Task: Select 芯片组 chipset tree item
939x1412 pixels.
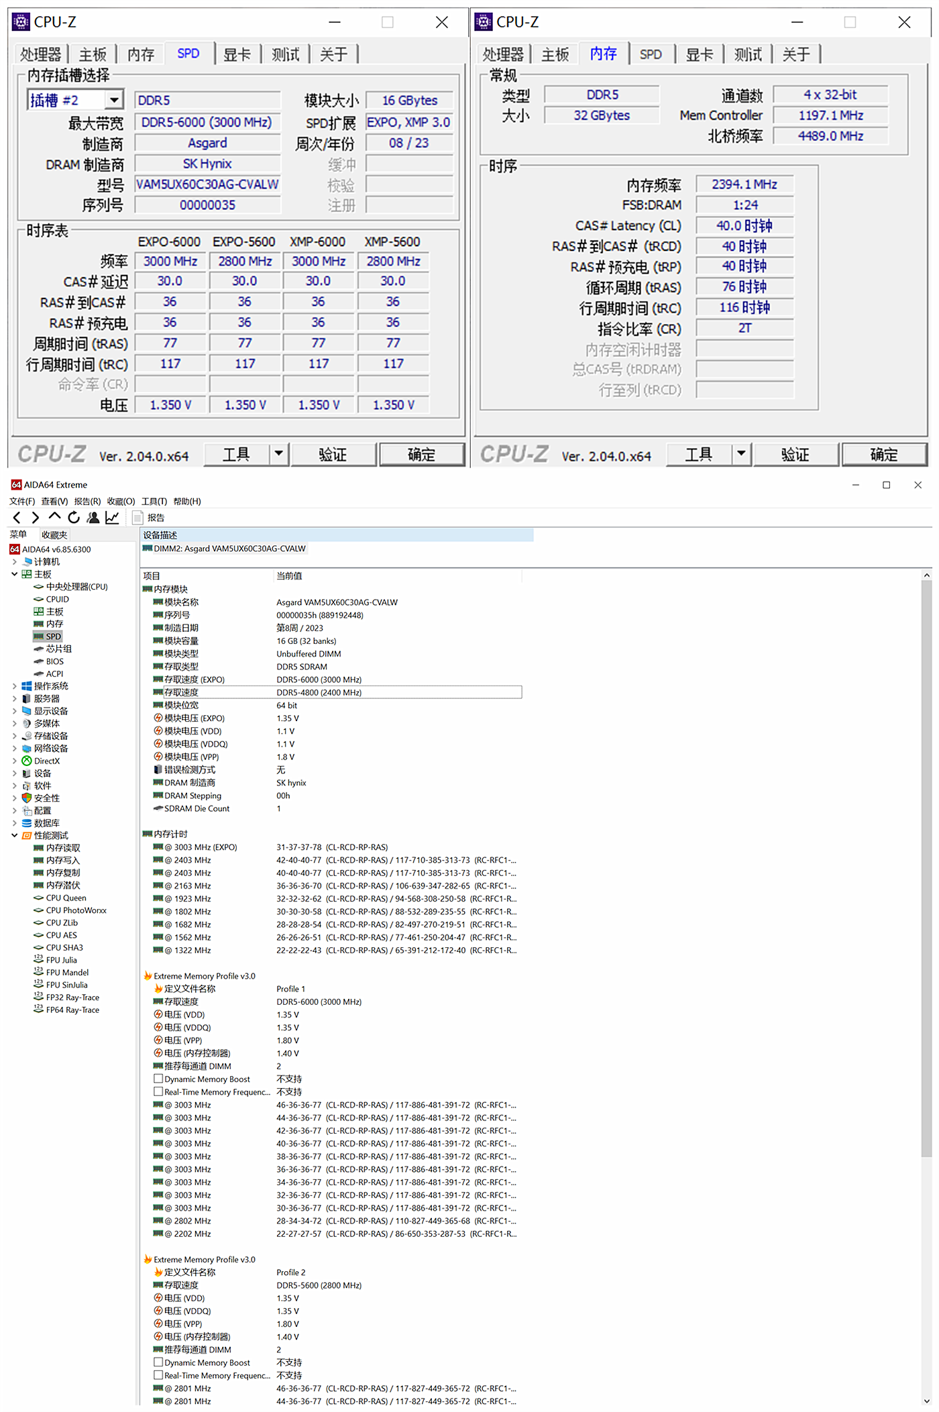Action: pos(53,649)
